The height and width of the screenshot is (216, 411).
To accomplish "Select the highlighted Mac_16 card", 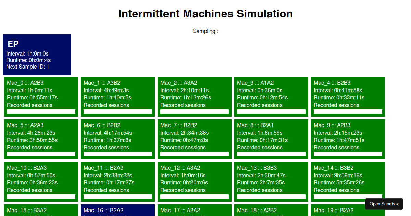I will [117, 210].
